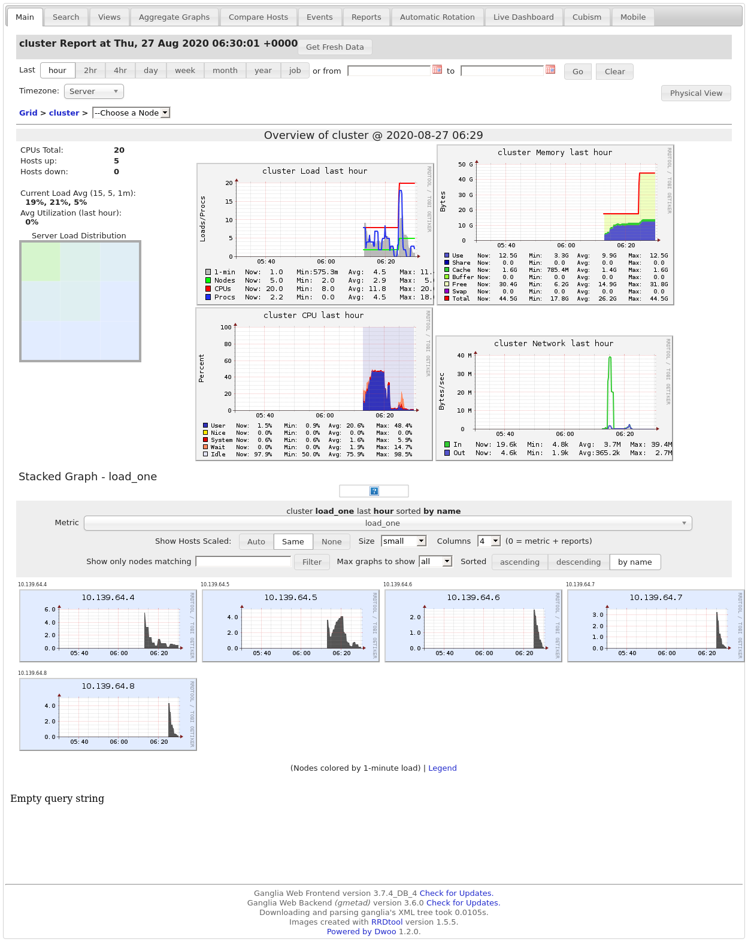Open the cluster Load last hour graph
The image size is (748, 942).
pyautogui.click(x=315, y=234)
